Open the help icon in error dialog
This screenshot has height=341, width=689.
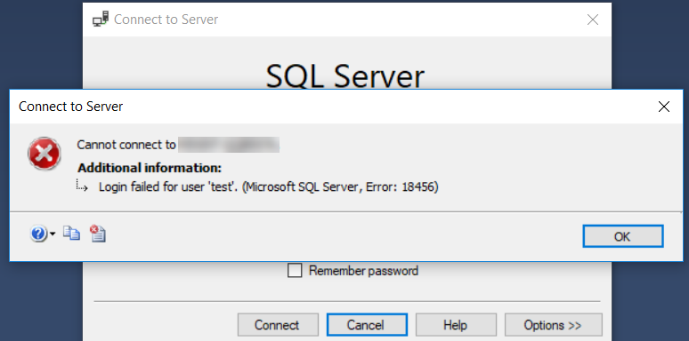coord(38,234)
